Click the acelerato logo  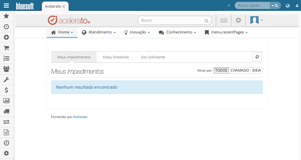pos(69,20)
